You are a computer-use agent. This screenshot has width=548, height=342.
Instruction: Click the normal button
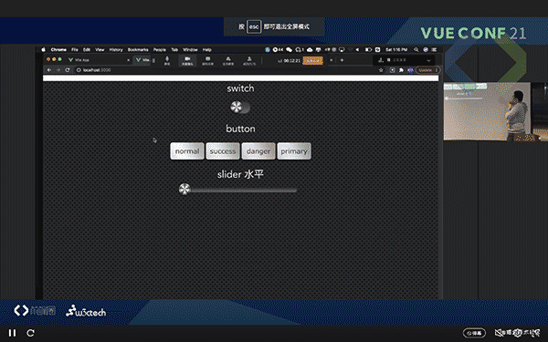[187, 151]
